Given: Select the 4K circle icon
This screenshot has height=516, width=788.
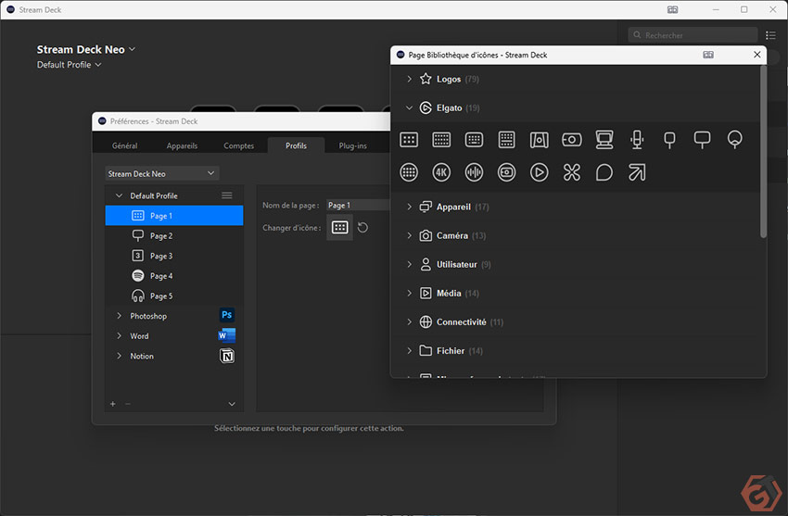Looking at the screenshot, I should click(441, 172).
